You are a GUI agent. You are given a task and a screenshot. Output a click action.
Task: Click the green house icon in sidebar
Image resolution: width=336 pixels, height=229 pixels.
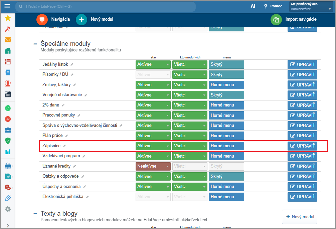point(8,51)
